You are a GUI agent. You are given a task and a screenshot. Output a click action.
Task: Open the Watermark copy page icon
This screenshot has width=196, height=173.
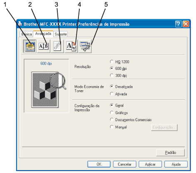point(57,46)
